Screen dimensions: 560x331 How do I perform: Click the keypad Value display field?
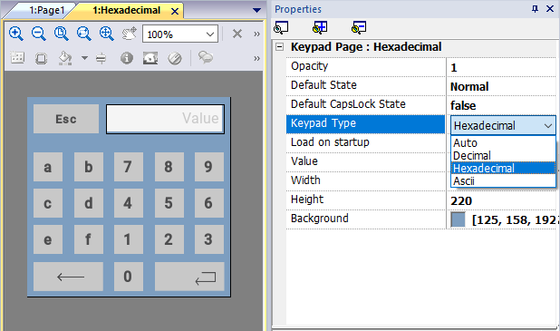[165, 119]
